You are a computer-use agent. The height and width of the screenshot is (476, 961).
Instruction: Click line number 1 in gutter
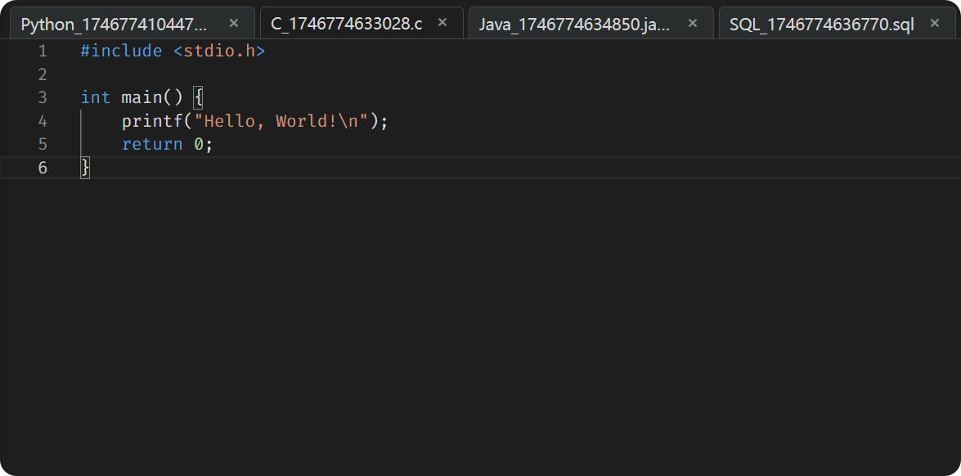(x=43, y=51)
